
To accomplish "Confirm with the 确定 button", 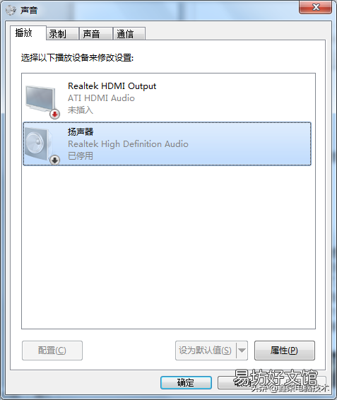I will pos(186,382).
